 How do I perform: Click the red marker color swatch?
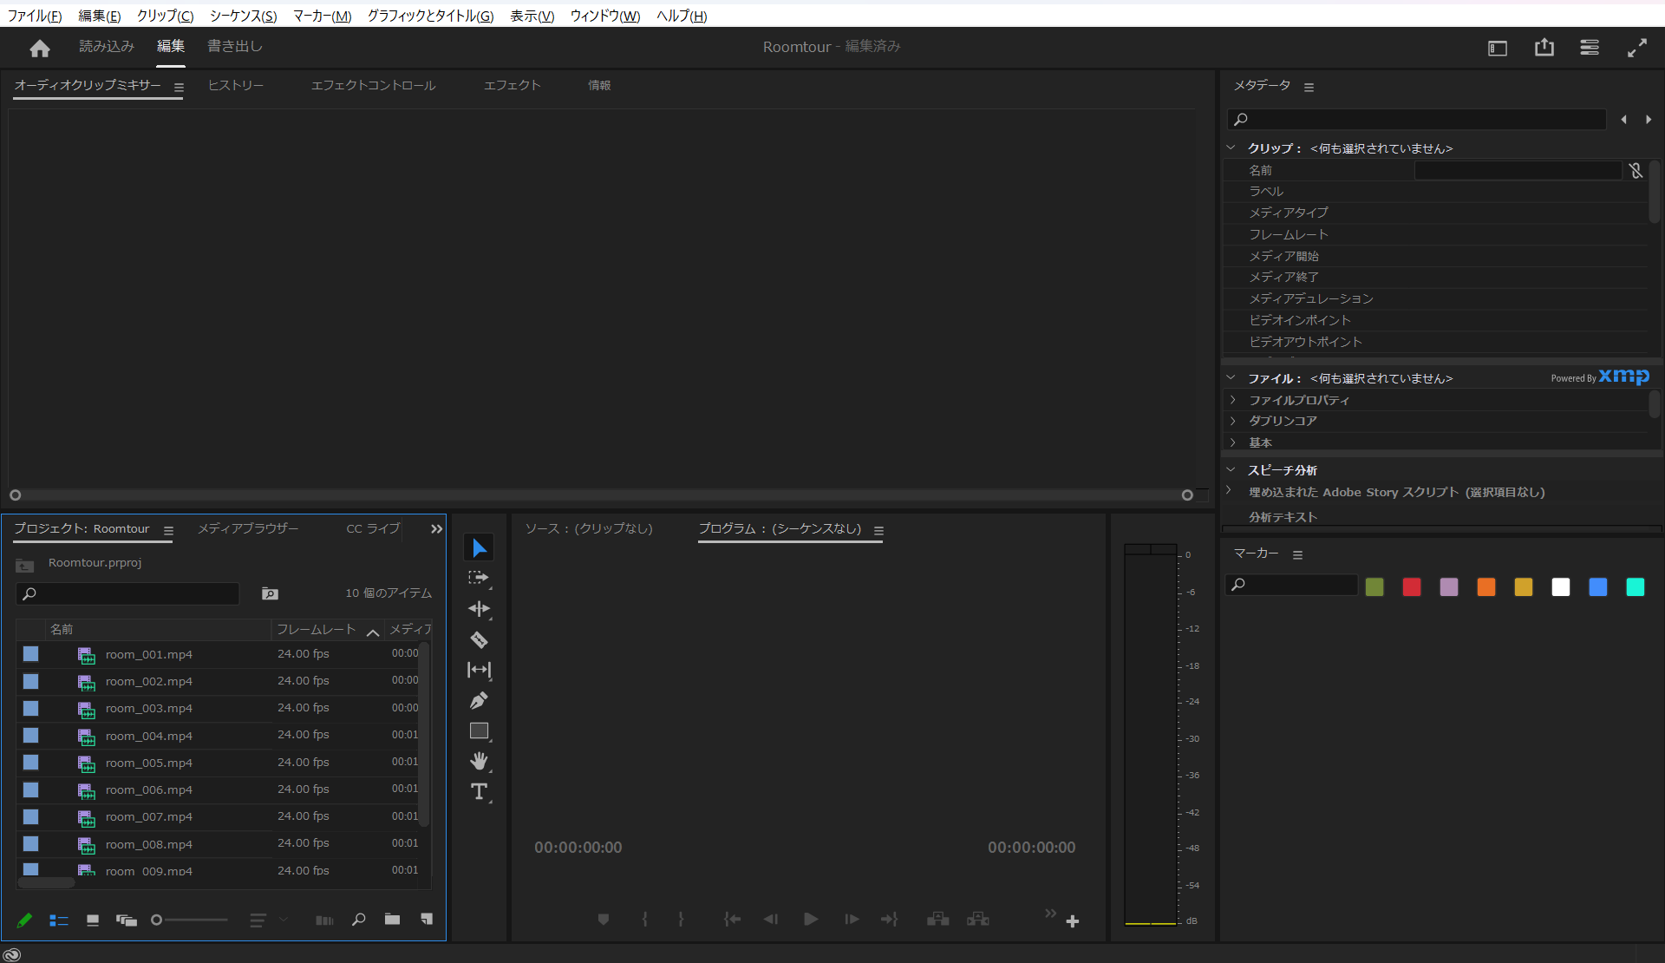[1412, 587]
